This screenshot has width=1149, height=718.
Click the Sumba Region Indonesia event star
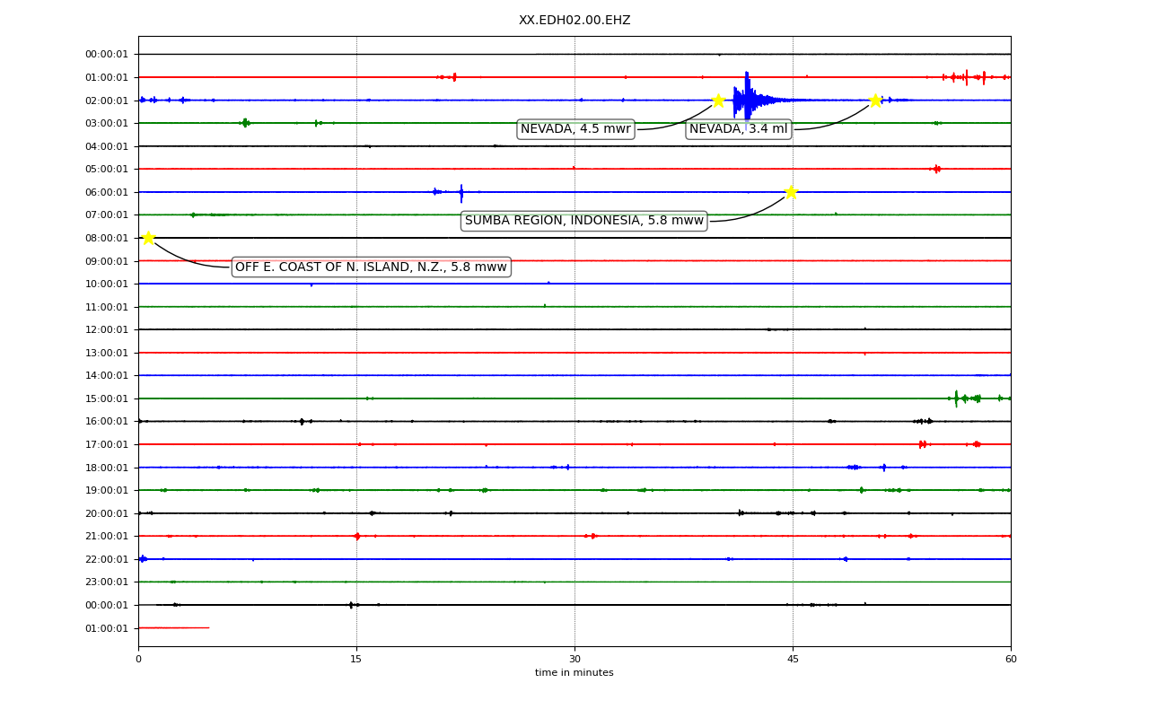tap(790, 192)
